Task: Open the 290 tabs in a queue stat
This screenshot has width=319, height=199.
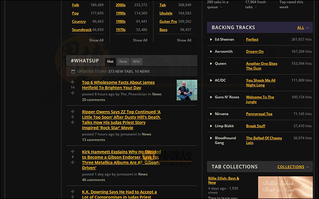Action: [218, 4]
